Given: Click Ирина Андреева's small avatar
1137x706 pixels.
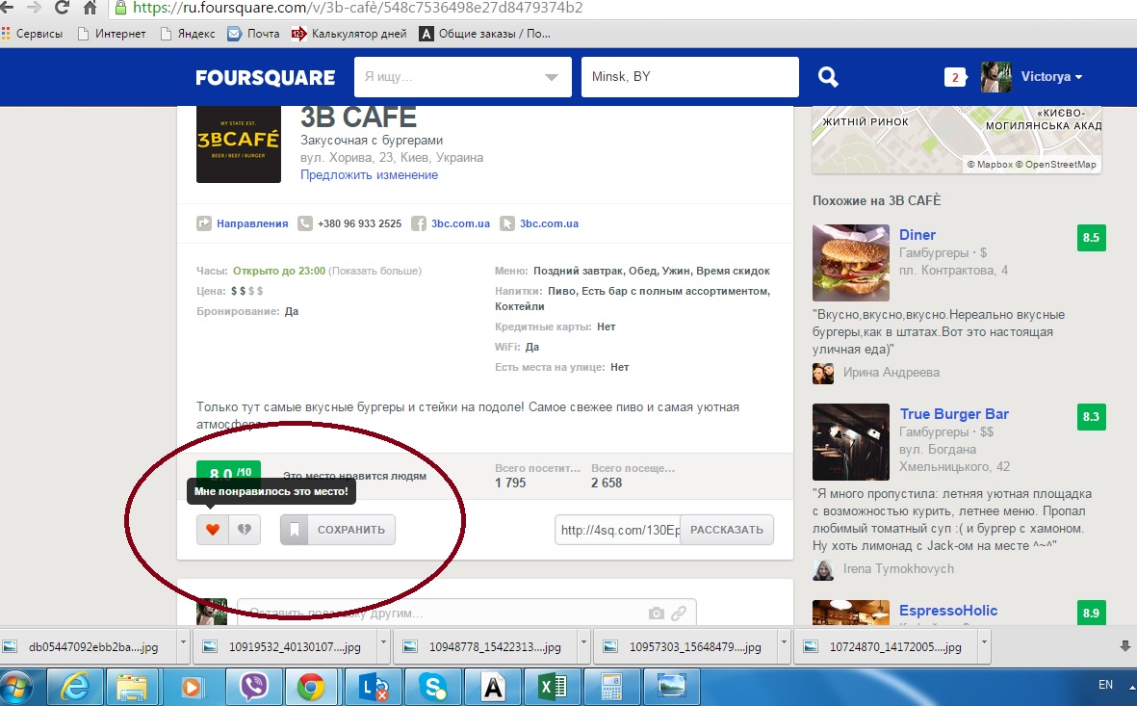Looking at the screenshot, I should coord(823,373).
